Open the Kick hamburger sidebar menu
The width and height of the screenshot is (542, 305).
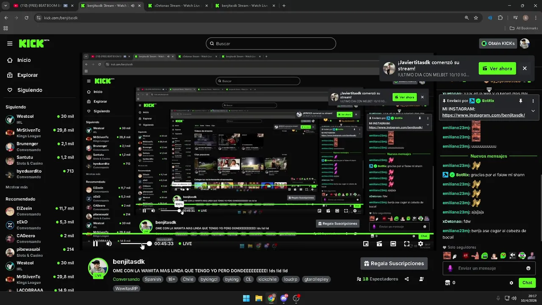click(10, 43)
